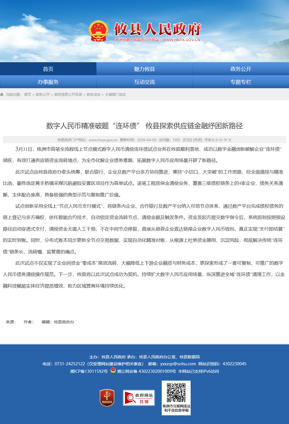289x424 pixels.
Task: Go to the 魅力攸县 navigation tab
Action: 144,69
